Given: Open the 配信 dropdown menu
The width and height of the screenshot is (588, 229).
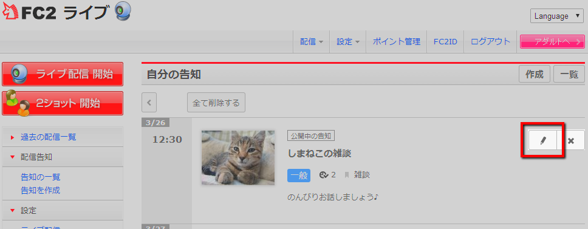Looking at the screenshot, I should (311, 41).
